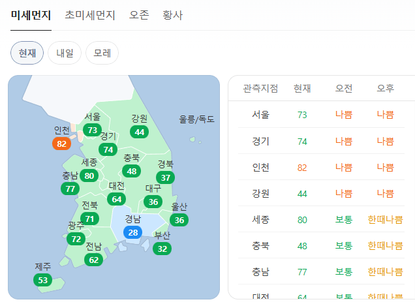Click 인천 row in the table
Screen dimensions: 415x306
260,167
